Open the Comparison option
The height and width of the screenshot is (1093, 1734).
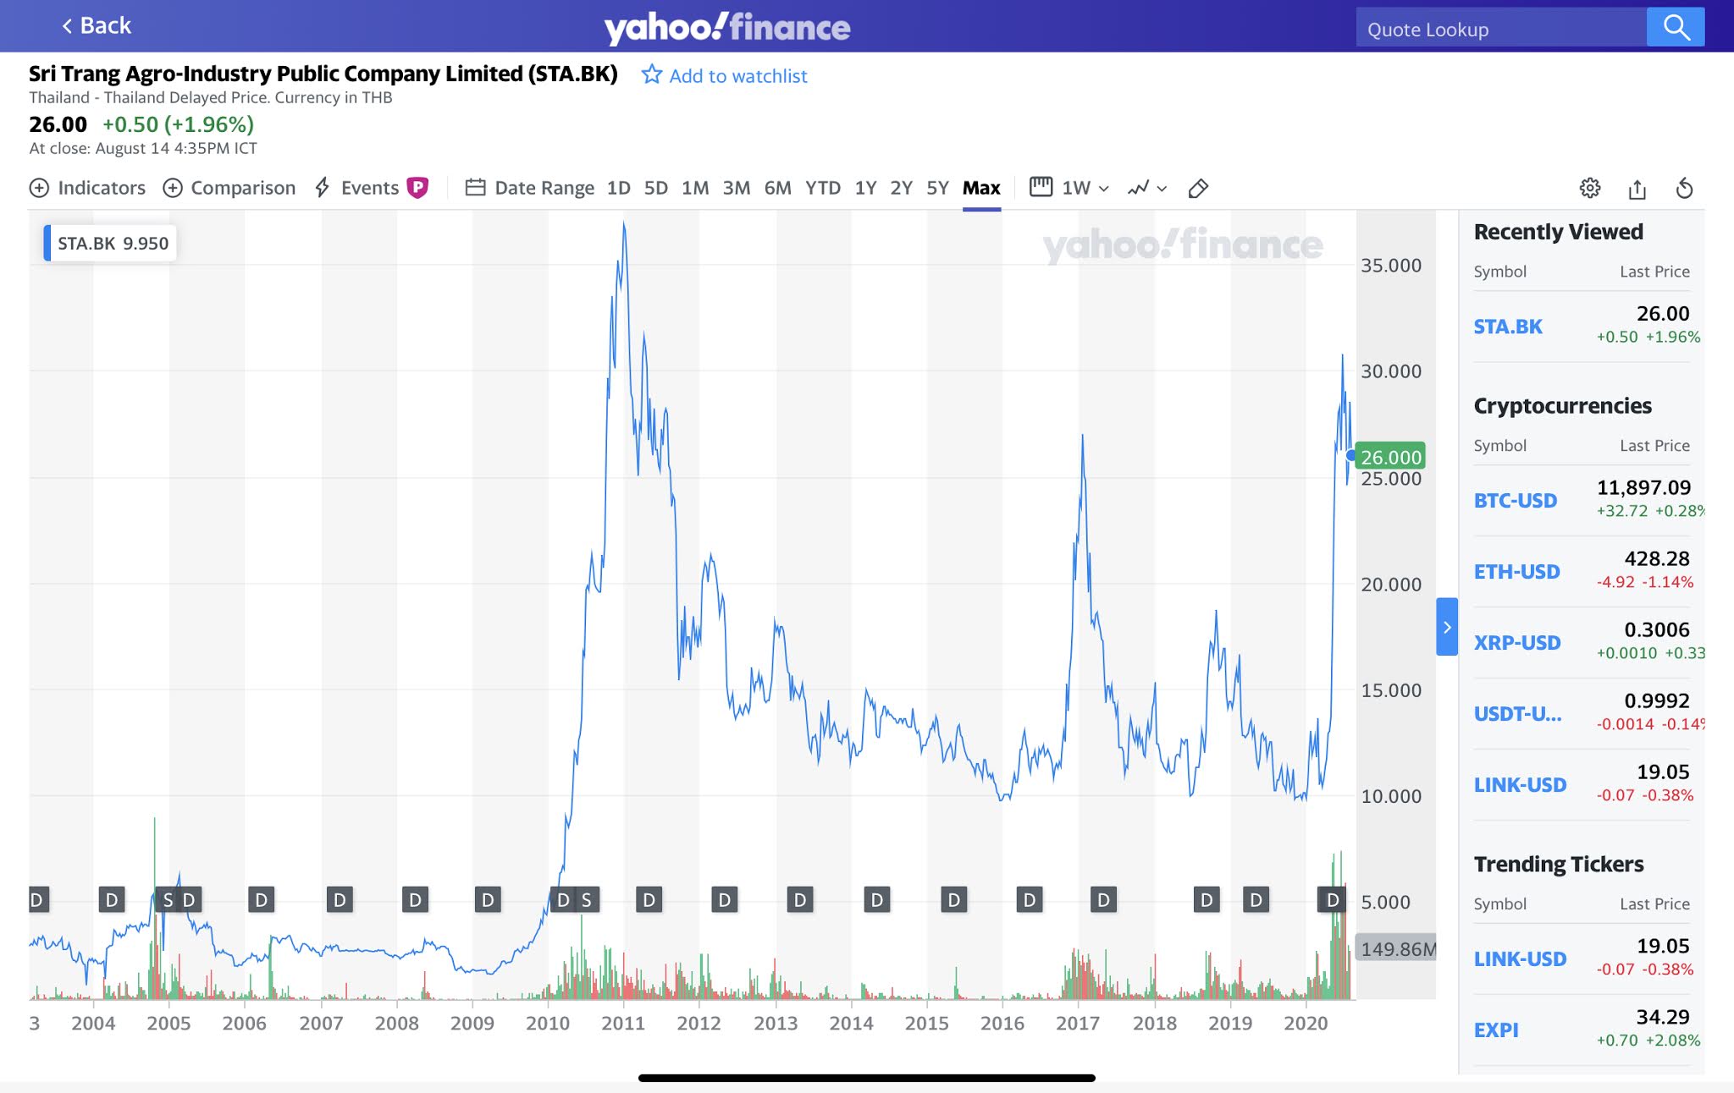[x=229, y=188]
